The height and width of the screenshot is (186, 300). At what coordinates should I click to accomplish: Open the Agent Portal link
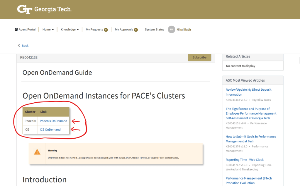click(25, 29)
